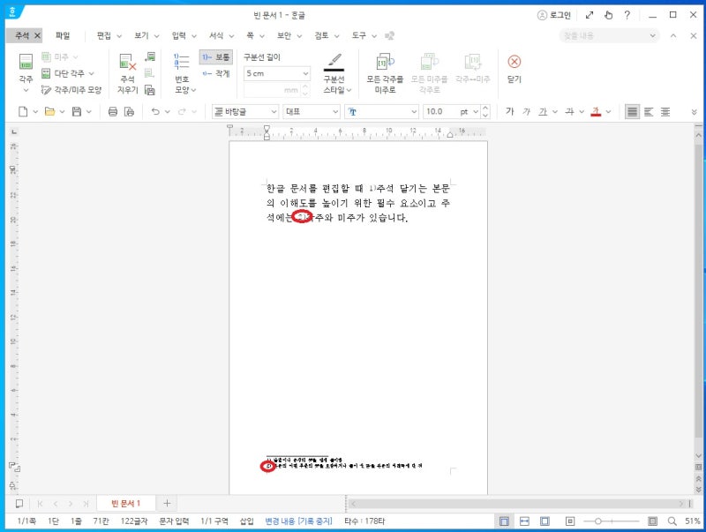The image size is (706, 532).
Task: Open the 파일 menu
Action: (63, 35)
